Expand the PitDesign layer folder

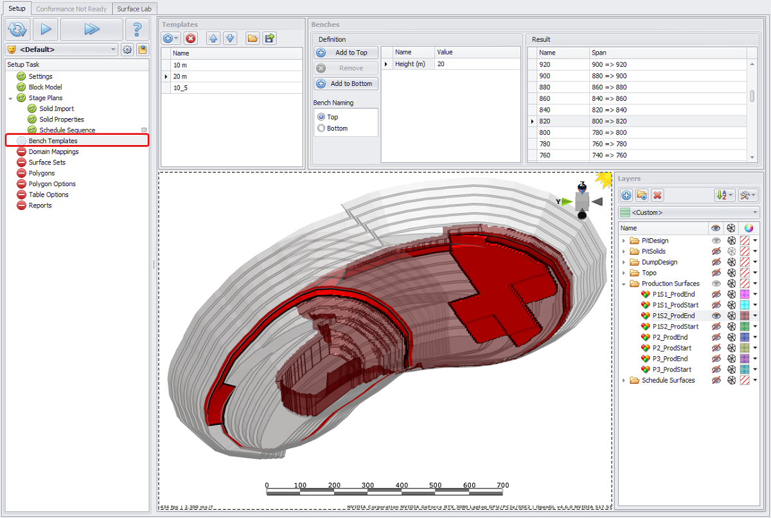click(623, 241)
